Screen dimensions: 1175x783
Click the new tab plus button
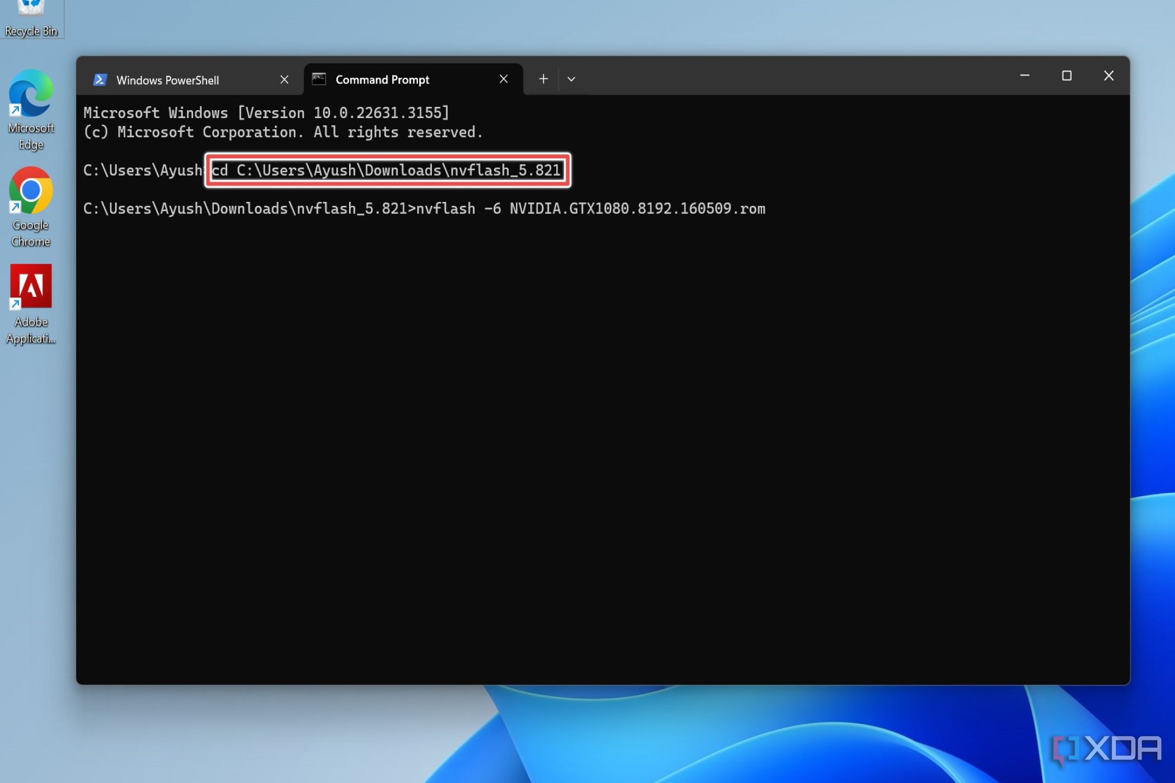pyautogui.click(x=543, y=79)
